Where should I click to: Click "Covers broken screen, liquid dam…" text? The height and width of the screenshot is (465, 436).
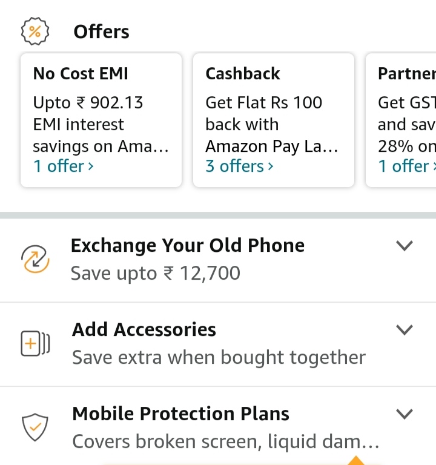pyautogui.click(x=225, y=441)
